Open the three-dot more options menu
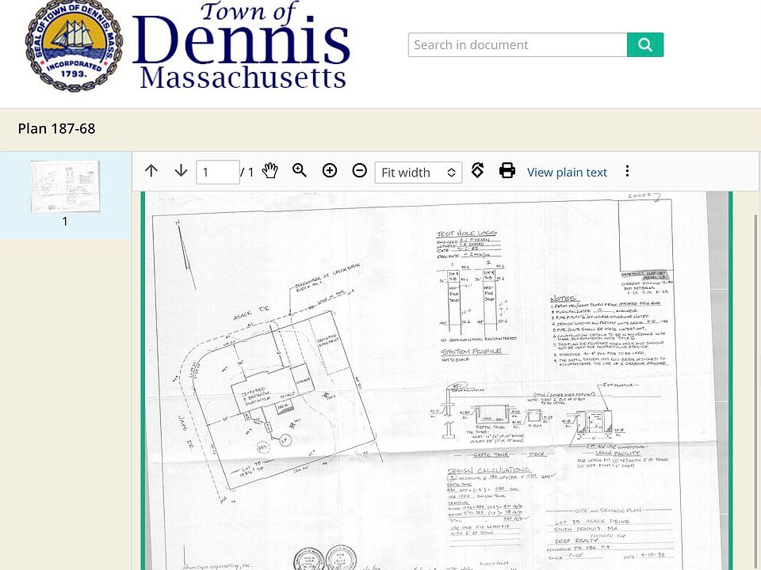Image resolution: width=761 pixels, height=570 pixels. tap(627, 171)
